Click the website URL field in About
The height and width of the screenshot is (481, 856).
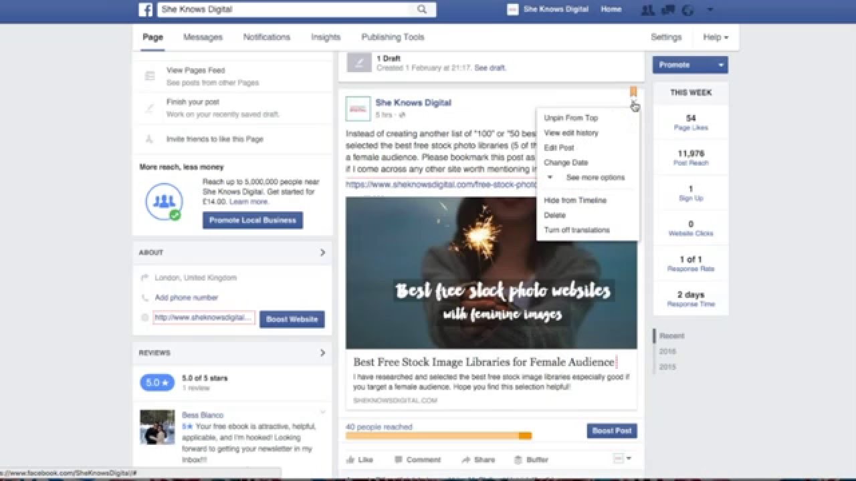(x=204, y=318)
